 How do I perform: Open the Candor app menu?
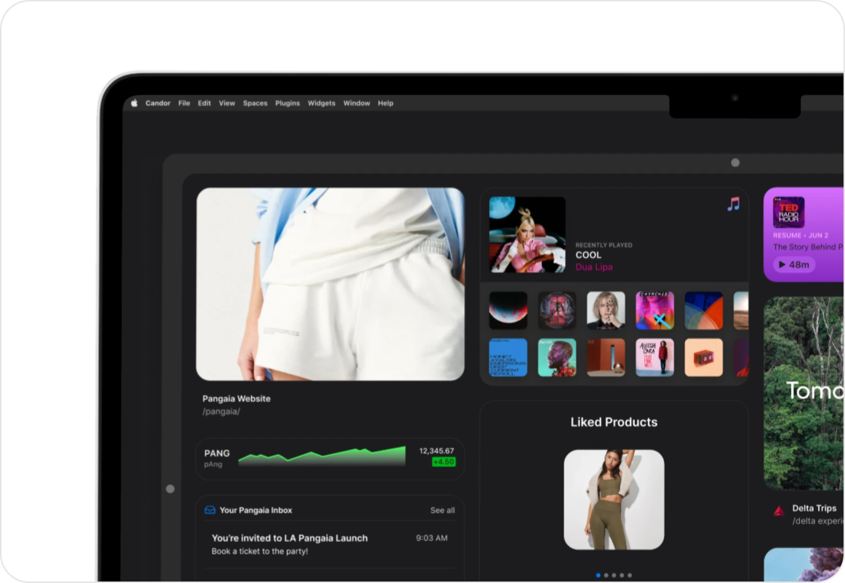158,103
